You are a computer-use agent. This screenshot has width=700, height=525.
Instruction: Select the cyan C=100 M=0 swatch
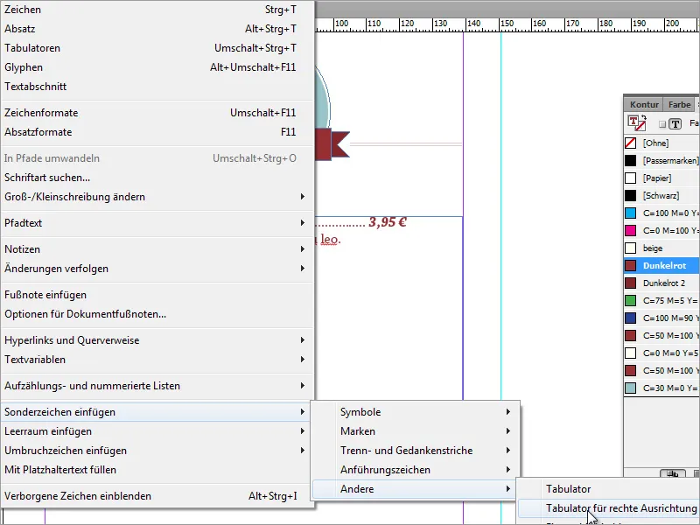click(x=661, y=213)
